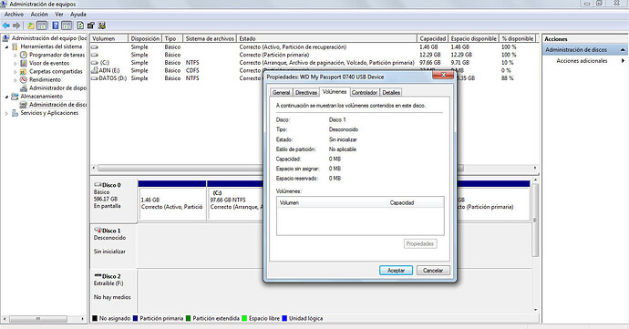629x329 pixels.
Task: Click the ADN (E:) disc volume icon
Action: coord(95,70)
